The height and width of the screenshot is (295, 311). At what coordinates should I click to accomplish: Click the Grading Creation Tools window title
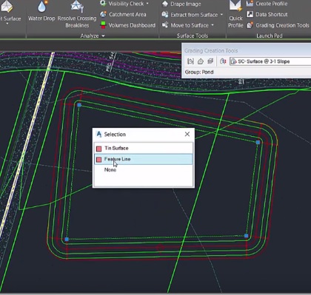click(x=211, y=50)
